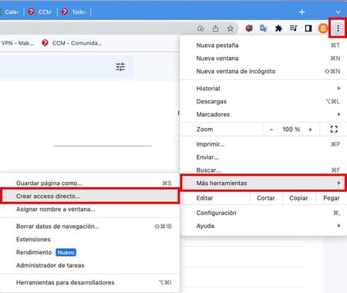
Task: Increase zoom with the plus button
Action: pos(310,130)
